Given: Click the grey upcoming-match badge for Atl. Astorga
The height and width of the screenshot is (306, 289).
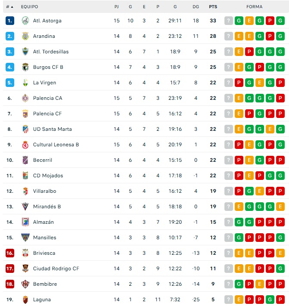Looking at the screenshot, I should point(228,21).
